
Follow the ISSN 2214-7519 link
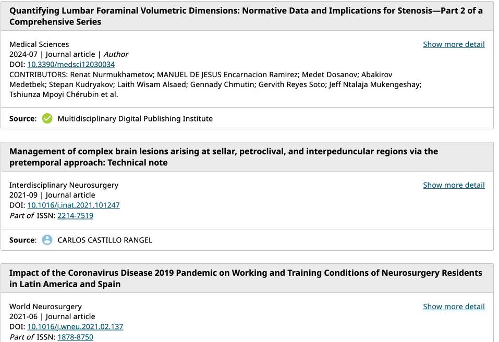(75, 215)
